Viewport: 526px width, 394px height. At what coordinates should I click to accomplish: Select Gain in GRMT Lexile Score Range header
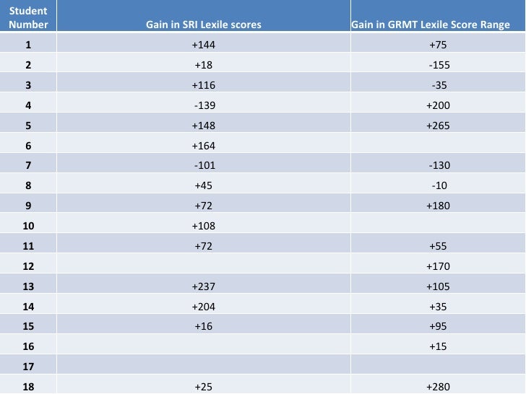click(438, 16)
